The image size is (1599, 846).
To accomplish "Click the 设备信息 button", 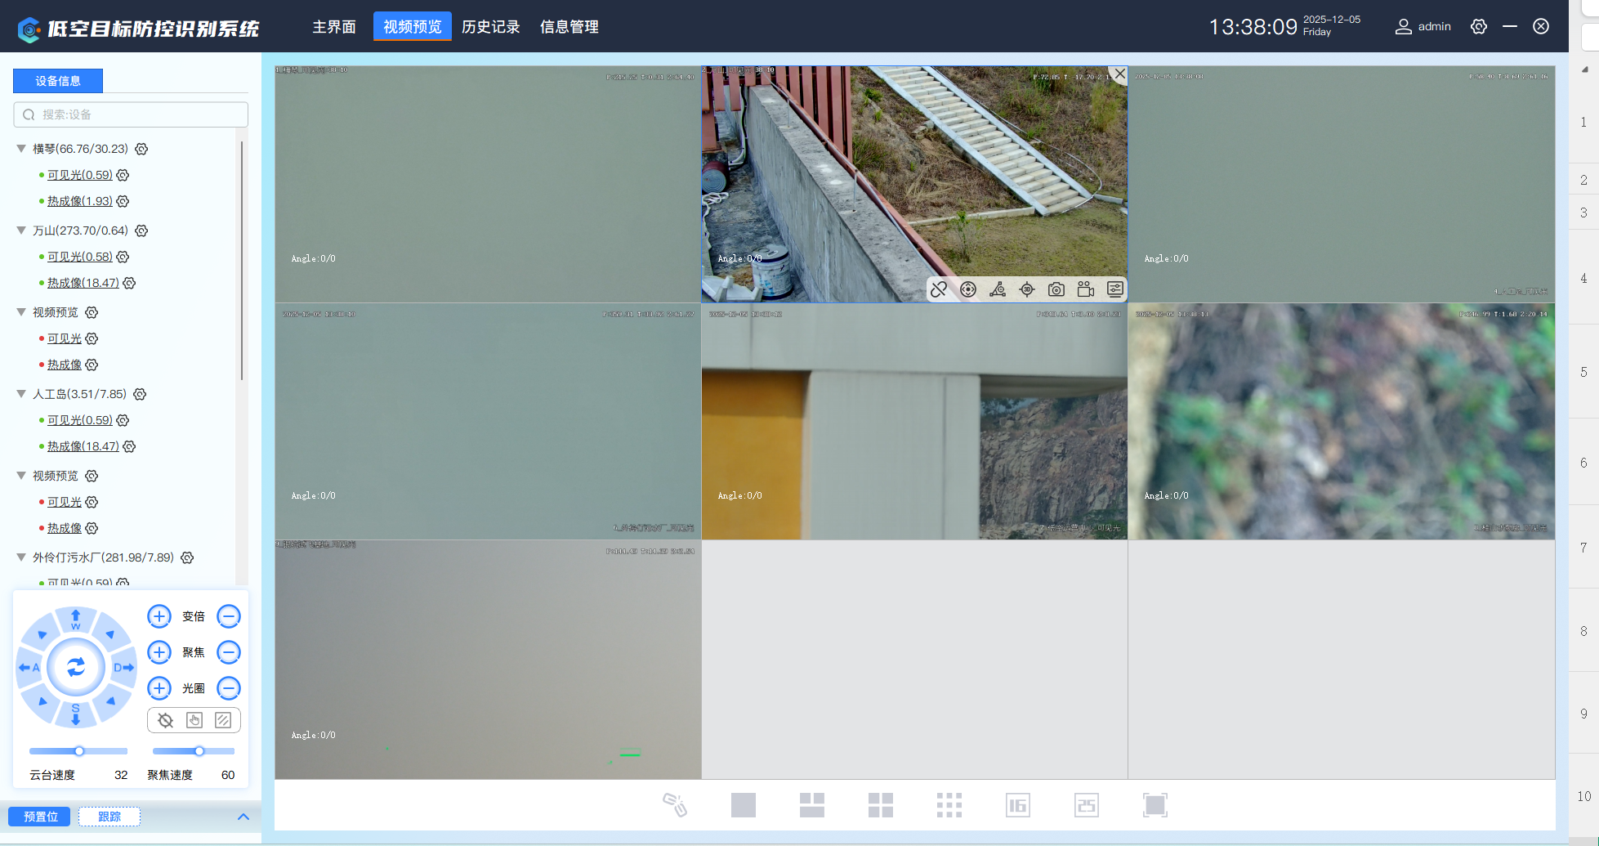I will click(58, 81).
